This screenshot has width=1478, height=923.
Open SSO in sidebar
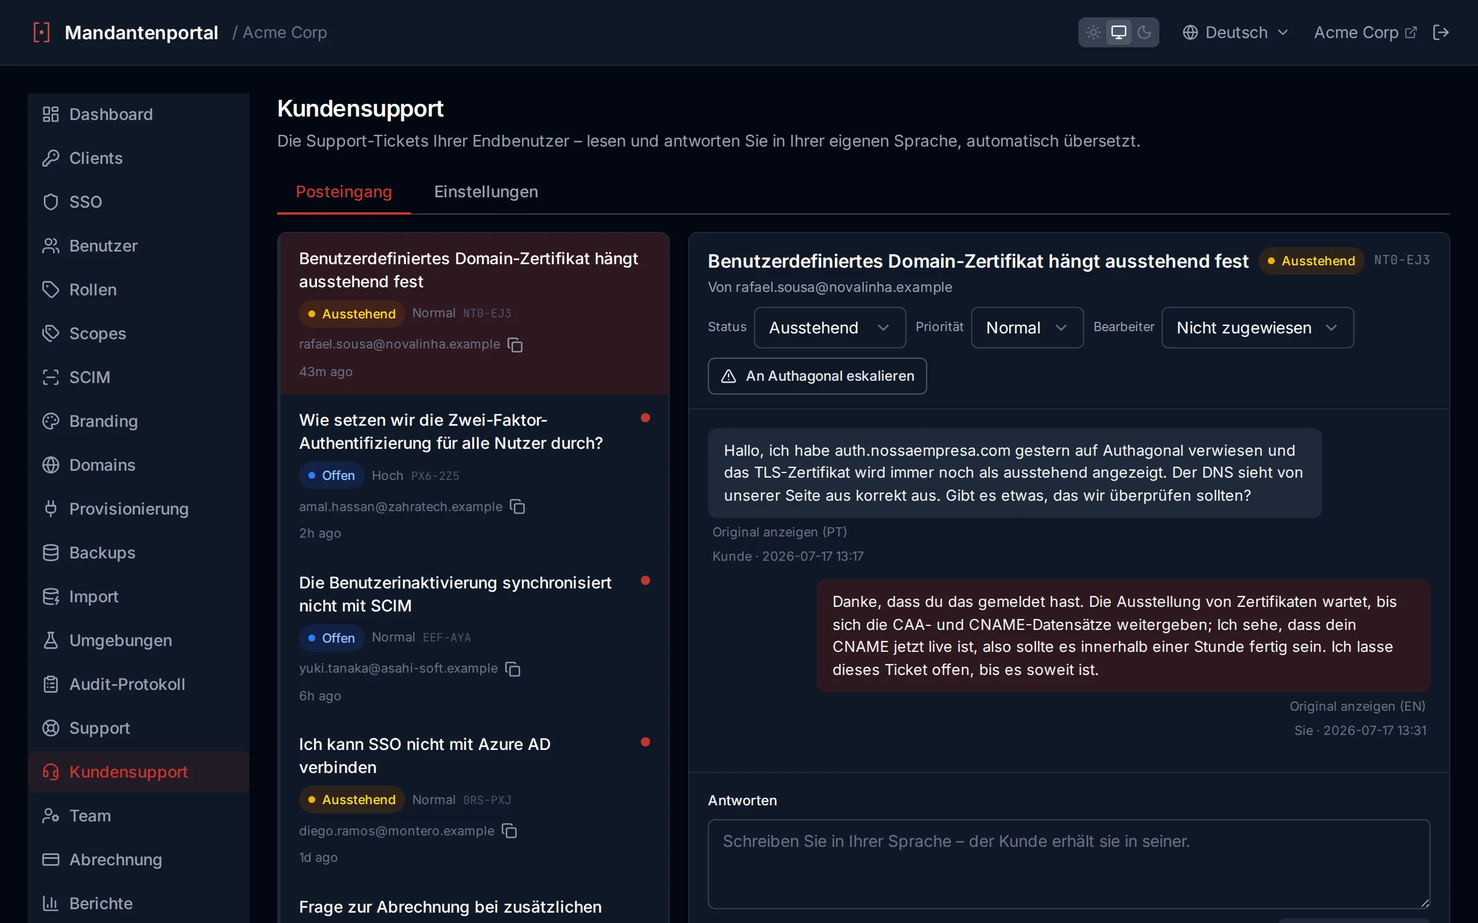pyautogui.click(x=139, y=202)
